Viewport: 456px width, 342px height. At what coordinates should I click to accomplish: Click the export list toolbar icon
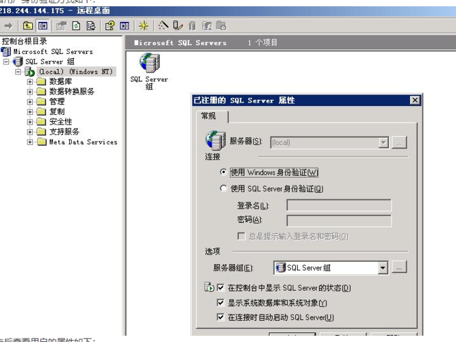(91, 26)
